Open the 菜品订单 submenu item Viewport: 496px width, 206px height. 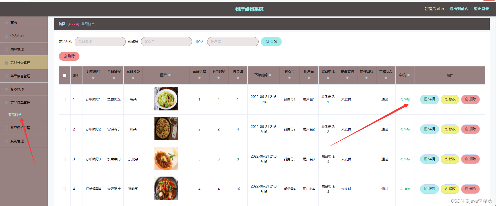[x=15, y=115]
